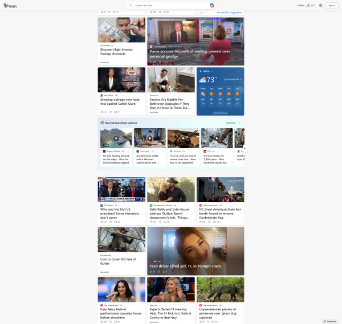Viewport: 342px width, 324px height.
Task: Dislike the Caitlin Clark story
Action: (111, 112)
